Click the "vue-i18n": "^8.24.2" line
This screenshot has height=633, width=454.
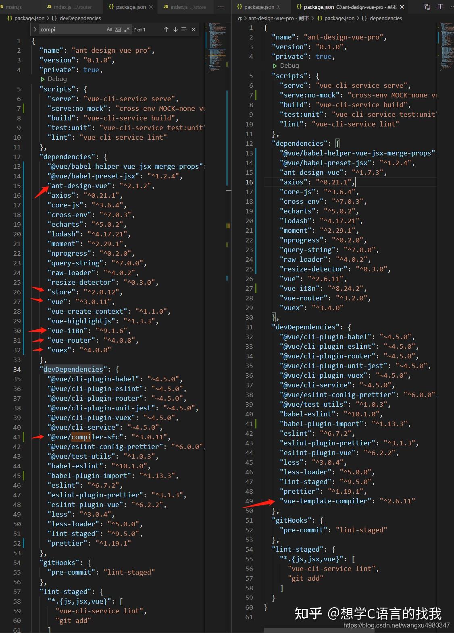[323, 288]
